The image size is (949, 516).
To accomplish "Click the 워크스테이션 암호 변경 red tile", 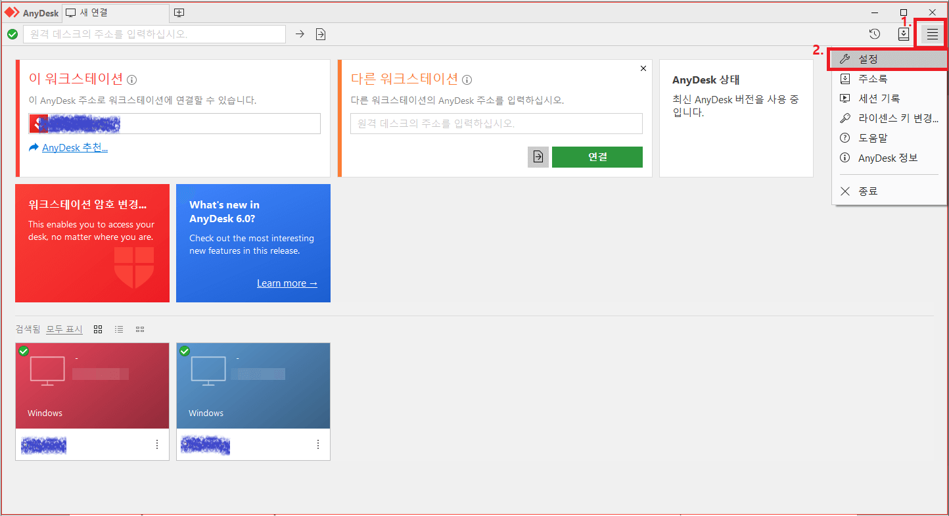I will click(x=92, y=243).
